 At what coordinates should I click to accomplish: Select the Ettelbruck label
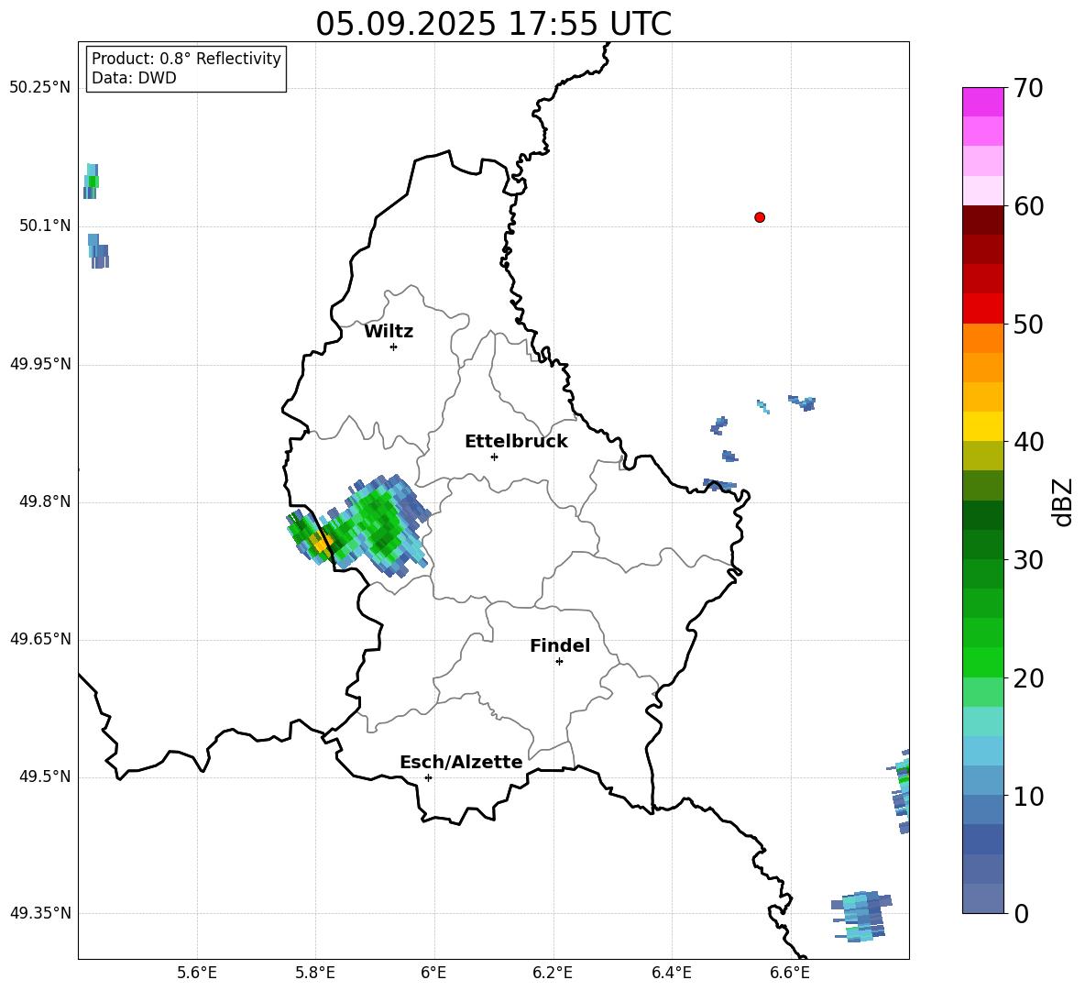click(516, 442)
